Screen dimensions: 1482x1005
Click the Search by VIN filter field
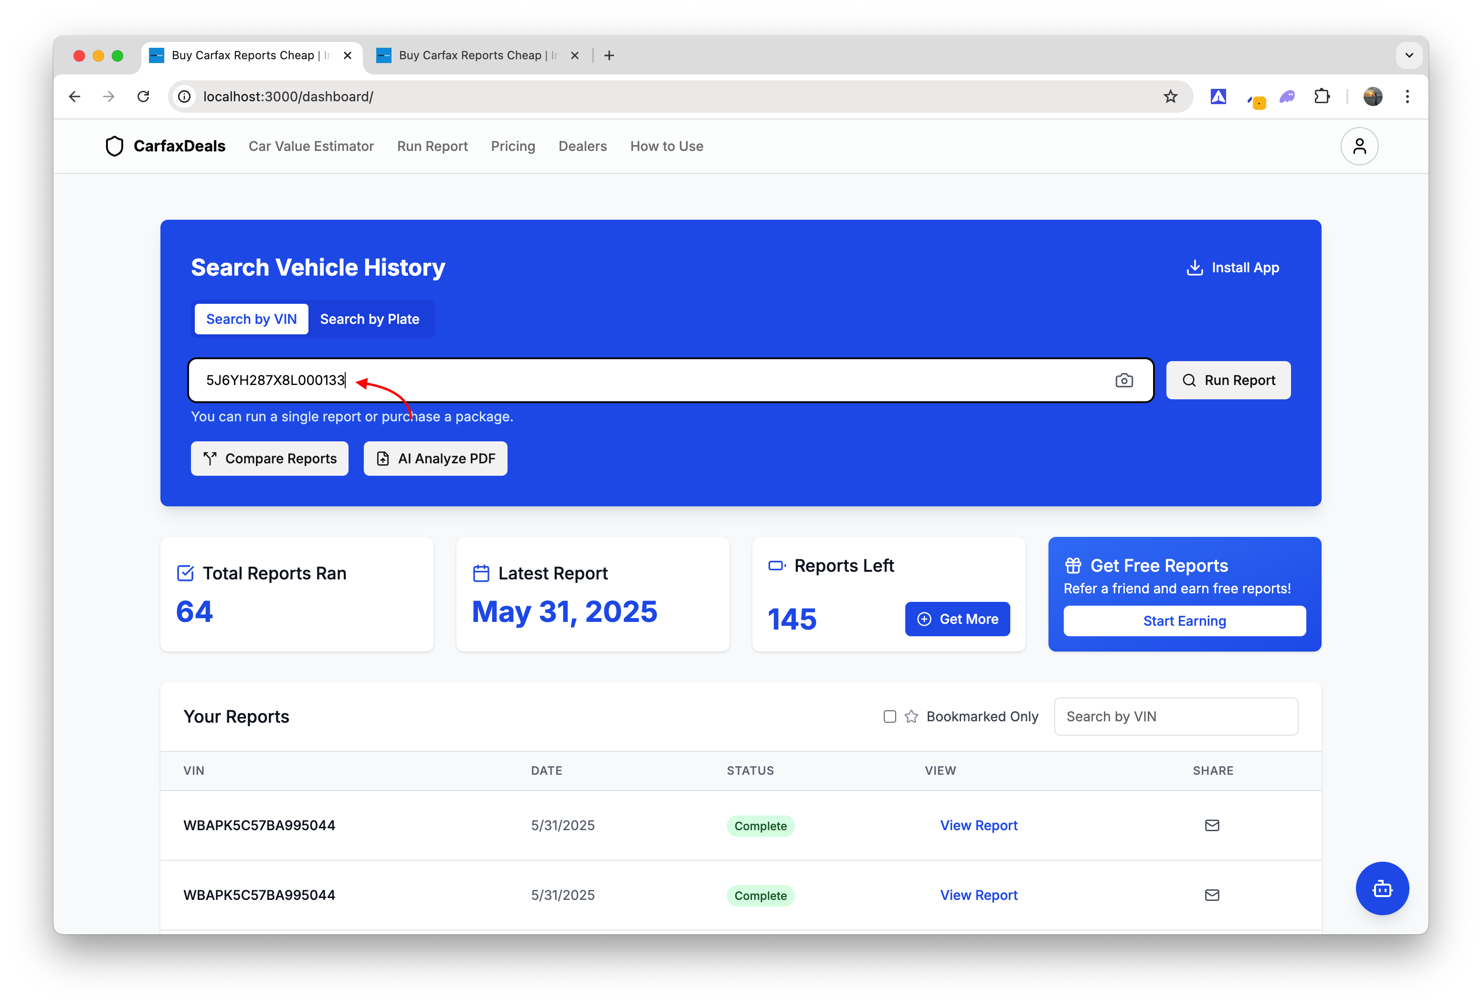click(x=1176, y=716)
